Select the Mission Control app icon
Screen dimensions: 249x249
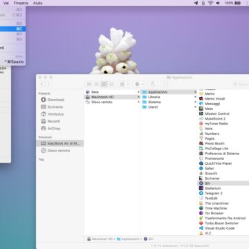click(201, 113)
